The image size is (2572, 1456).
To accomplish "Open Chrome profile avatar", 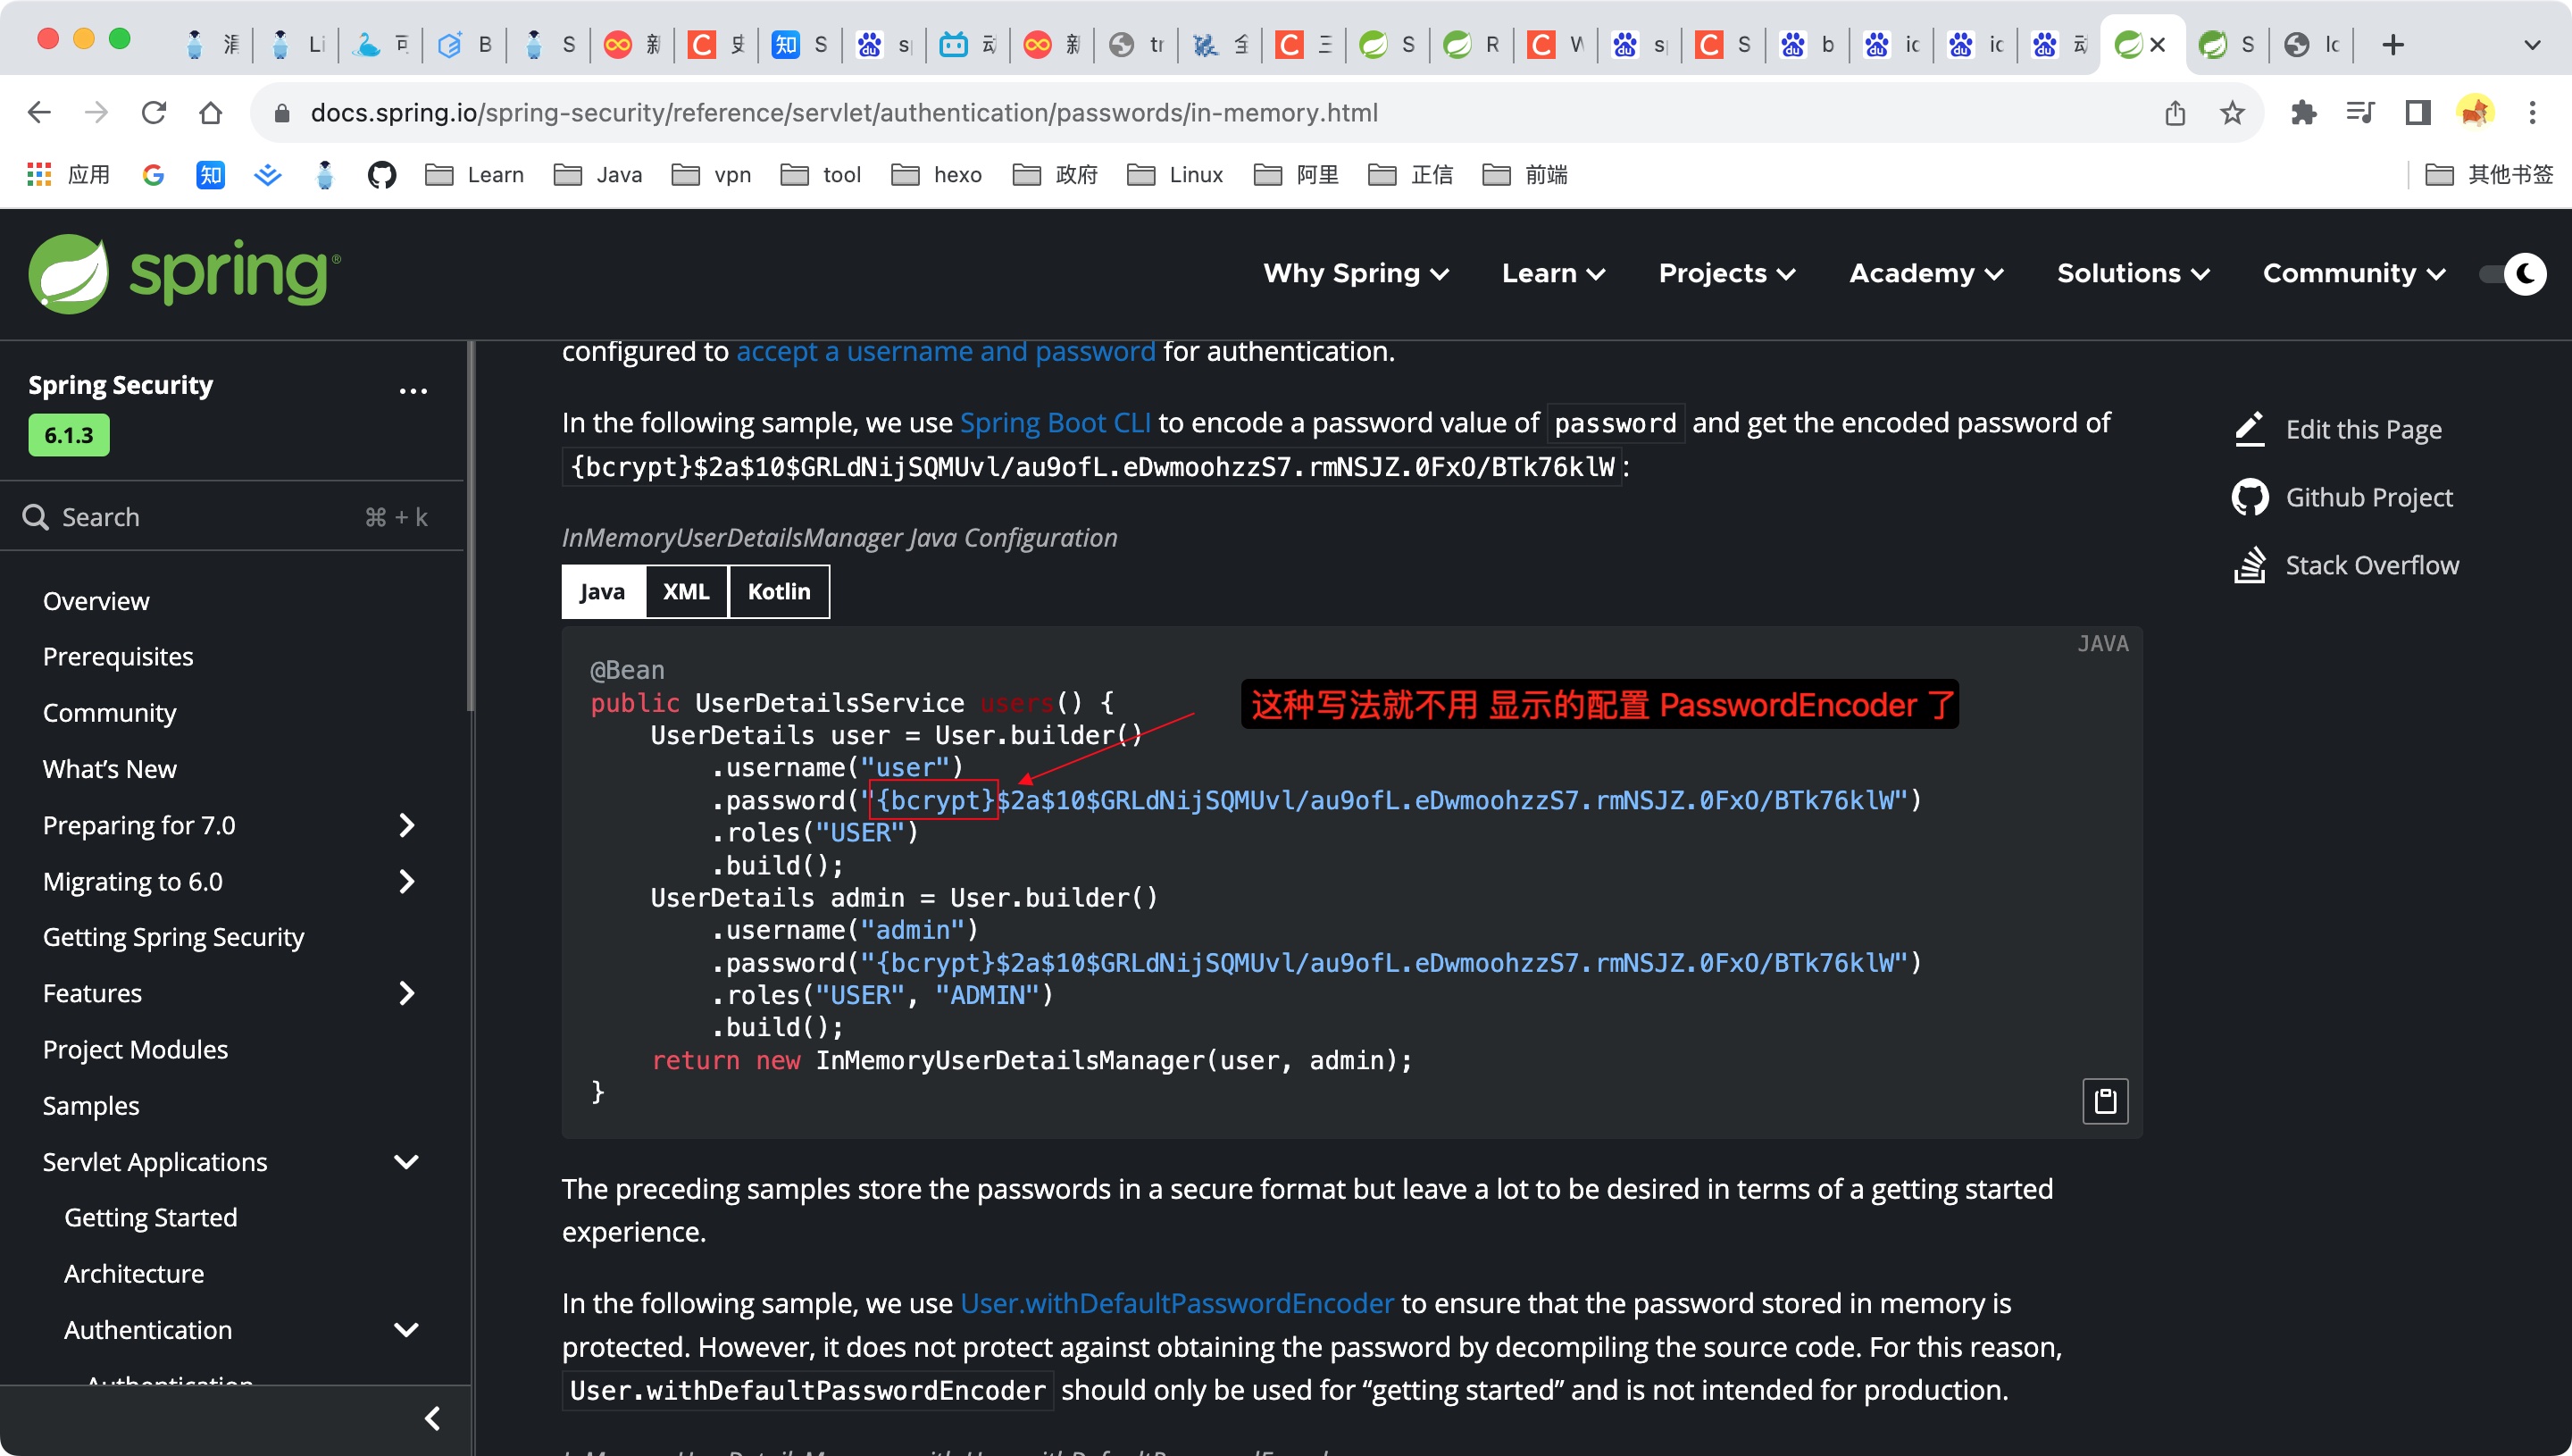I will point(2475,113).
